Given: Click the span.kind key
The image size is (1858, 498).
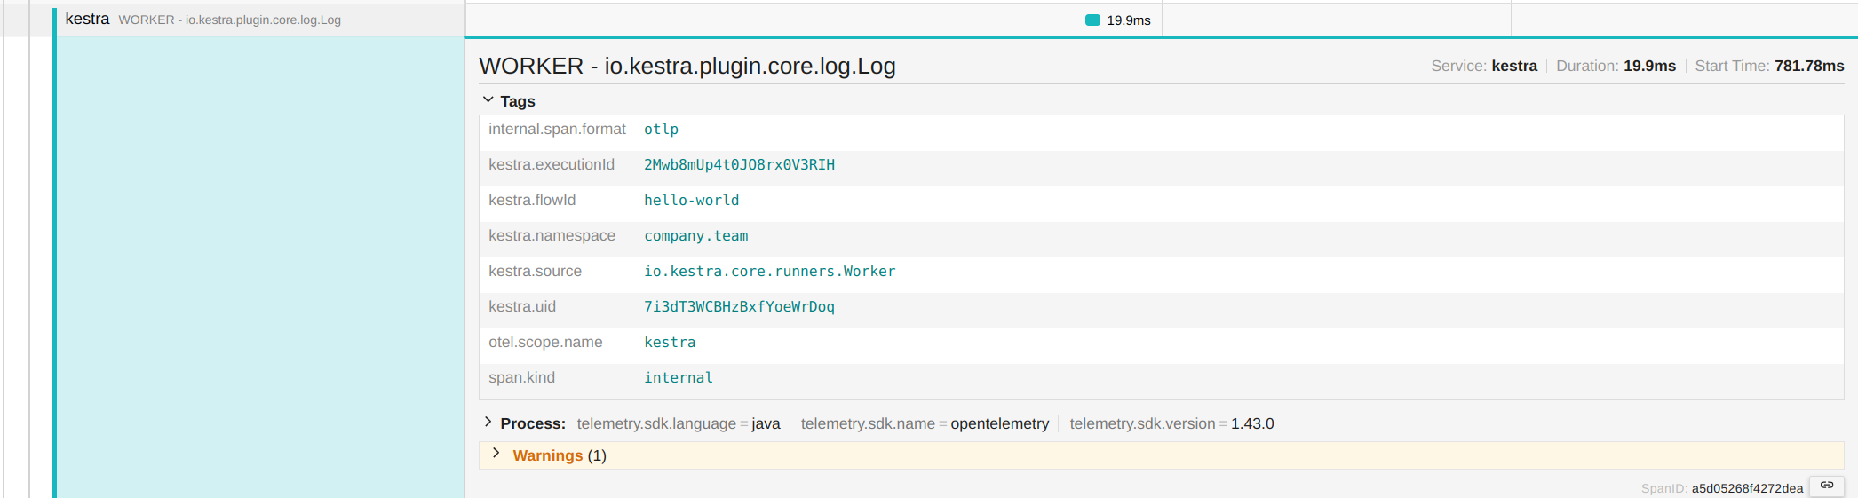Looking at the screenshot, I should 521,378.
